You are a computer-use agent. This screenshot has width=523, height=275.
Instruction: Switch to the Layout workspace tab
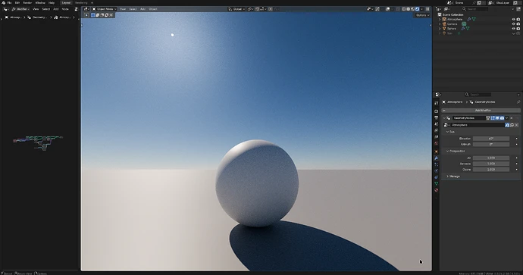pyautogui.click(x=66, y=3)
